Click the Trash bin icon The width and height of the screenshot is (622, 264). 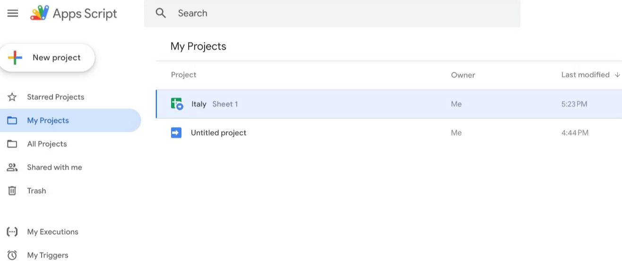coord(12,191)
